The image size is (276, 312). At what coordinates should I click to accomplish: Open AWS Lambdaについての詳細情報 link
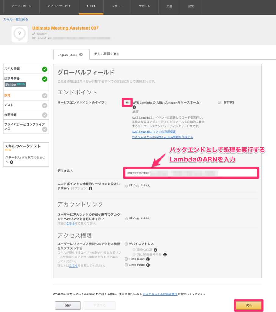154,132
